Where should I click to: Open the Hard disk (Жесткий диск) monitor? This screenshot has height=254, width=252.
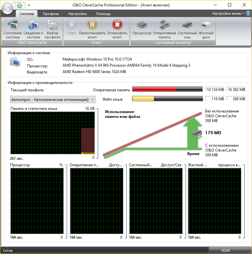(206, 29)
